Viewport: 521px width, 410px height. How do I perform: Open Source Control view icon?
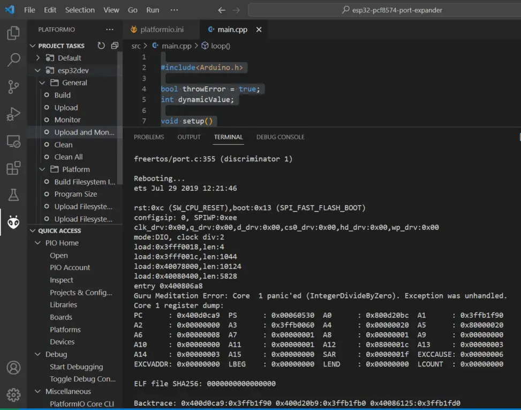13,87
